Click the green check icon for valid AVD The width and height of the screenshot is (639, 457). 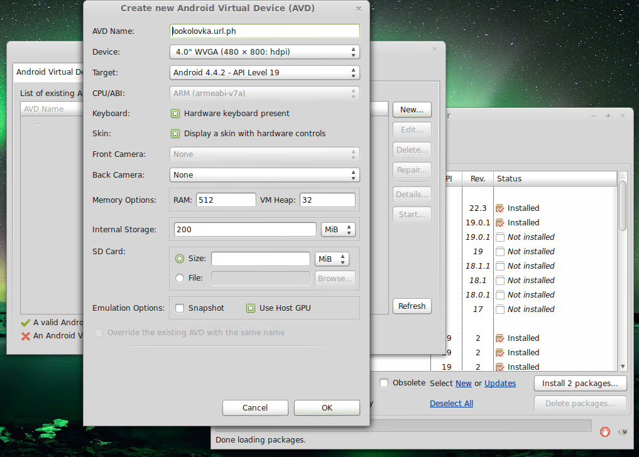pos(25,323)
